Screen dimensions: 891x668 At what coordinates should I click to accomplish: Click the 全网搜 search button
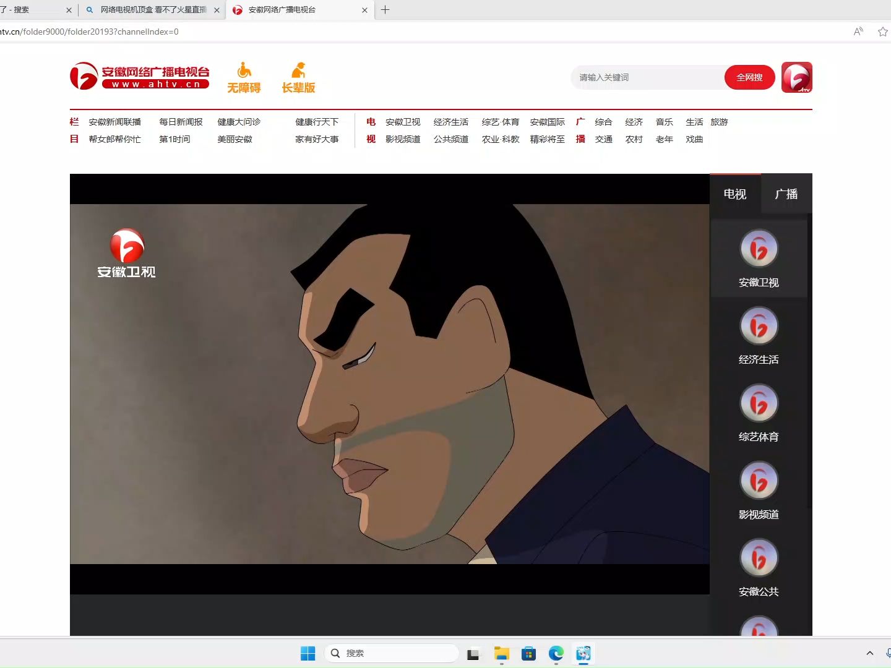pyautogui.click(x=749, y=77)
